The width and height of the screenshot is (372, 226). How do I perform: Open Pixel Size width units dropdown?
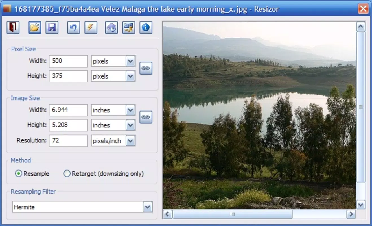130,61
